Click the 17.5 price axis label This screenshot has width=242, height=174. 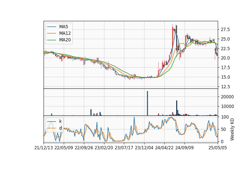(x=225, y=68)
